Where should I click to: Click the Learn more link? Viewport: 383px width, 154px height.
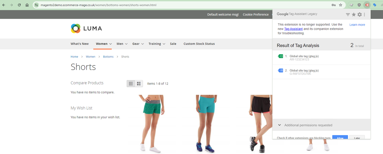coord(357,25)
